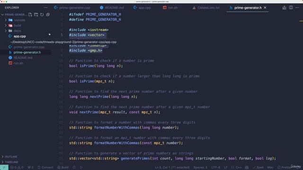Click the debug bug icon in status bar
303x170 pixels.
tap(74, 167)
